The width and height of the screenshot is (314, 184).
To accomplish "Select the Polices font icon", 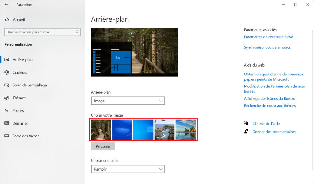I will coord(7,110).
